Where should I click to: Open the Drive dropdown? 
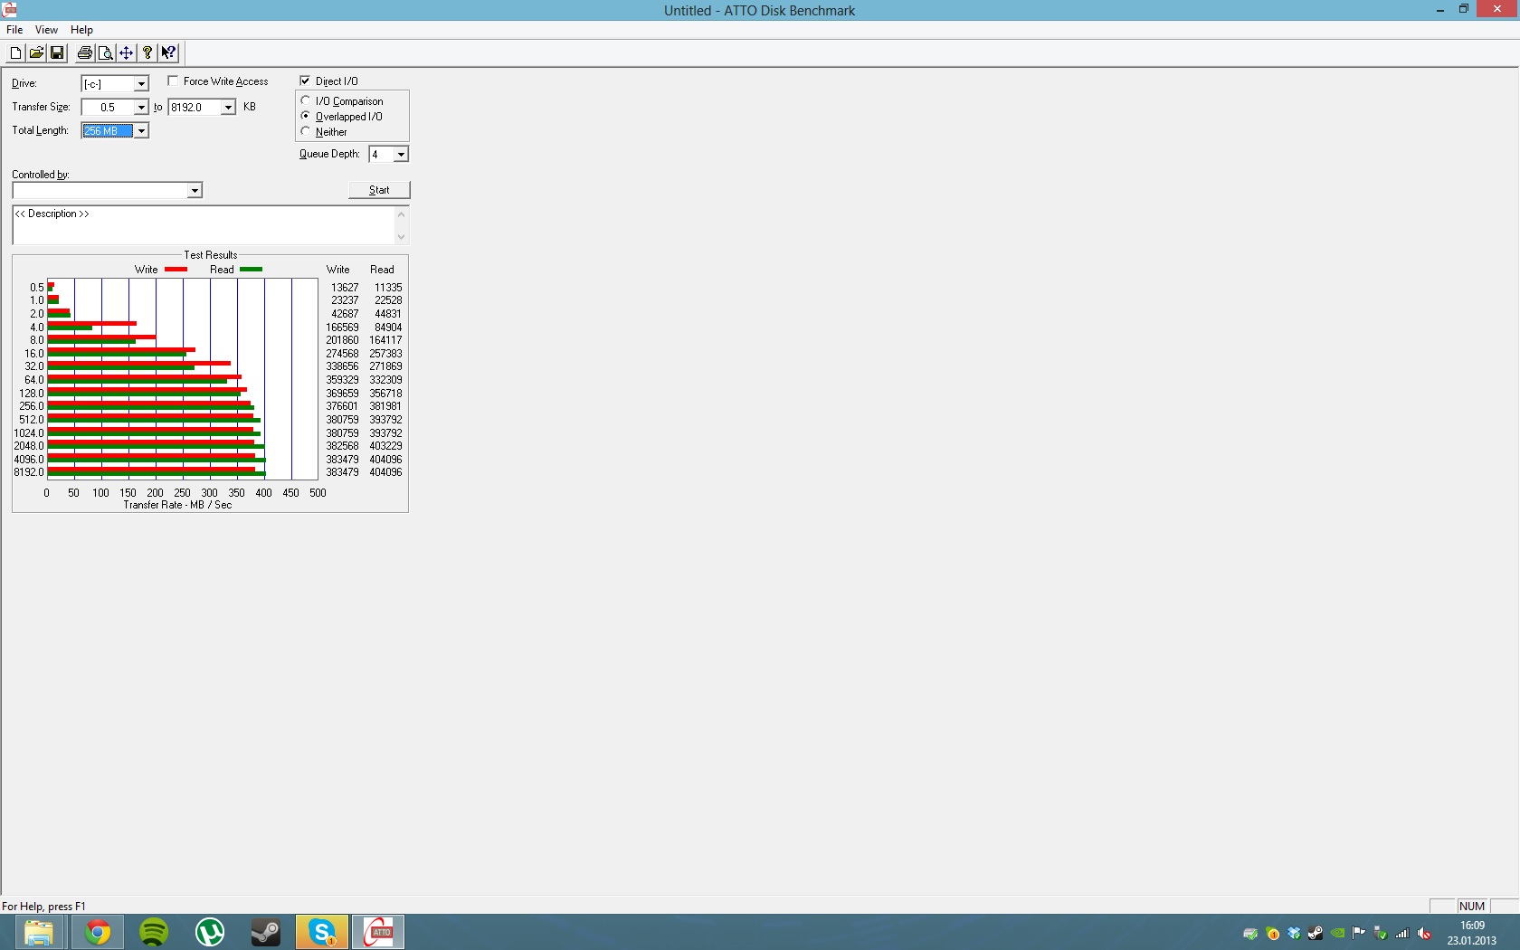(x=141, y=84)
